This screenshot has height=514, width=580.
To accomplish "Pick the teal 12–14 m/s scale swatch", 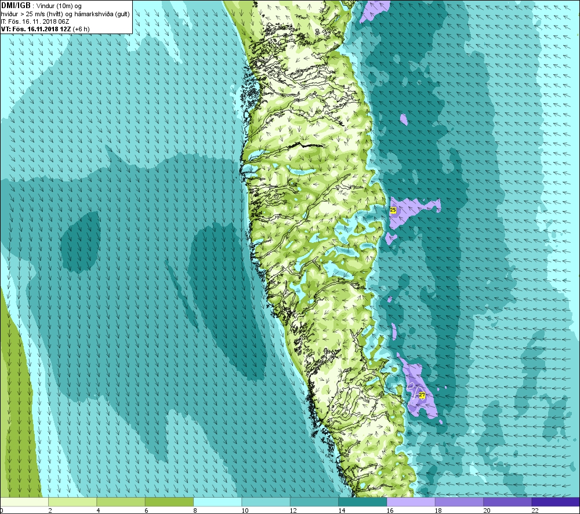I will pyautogui.click(x=314, y=502).
